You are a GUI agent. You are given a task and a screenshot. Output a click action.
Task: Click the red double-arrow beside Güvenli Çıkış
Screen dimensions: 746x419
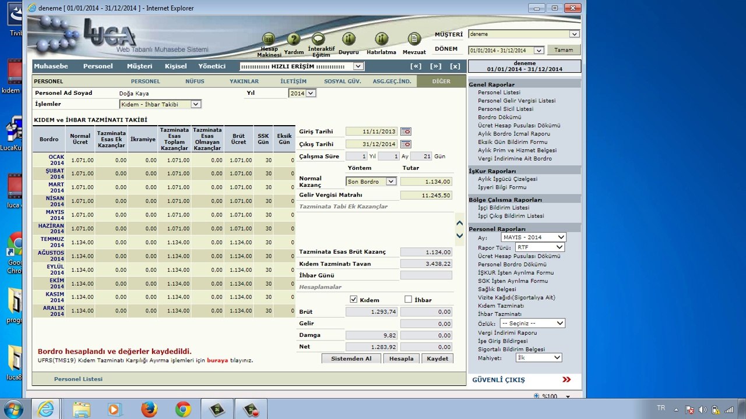566,380
